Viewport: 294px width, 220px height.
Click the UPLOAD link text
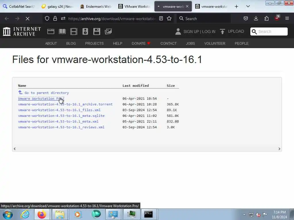tap(236, 32)
